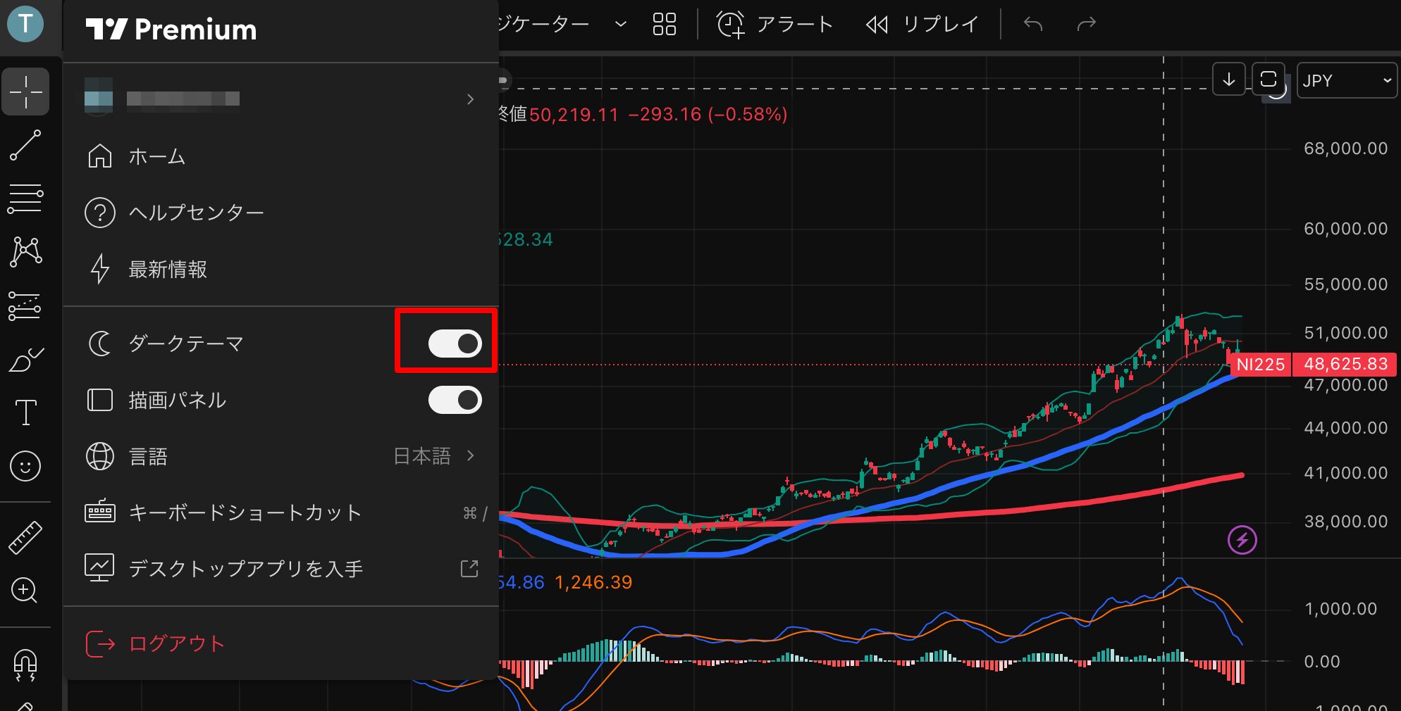The image size is (1401, 711).
Task: Click the zoom in tool
Action: coord(25,590)
